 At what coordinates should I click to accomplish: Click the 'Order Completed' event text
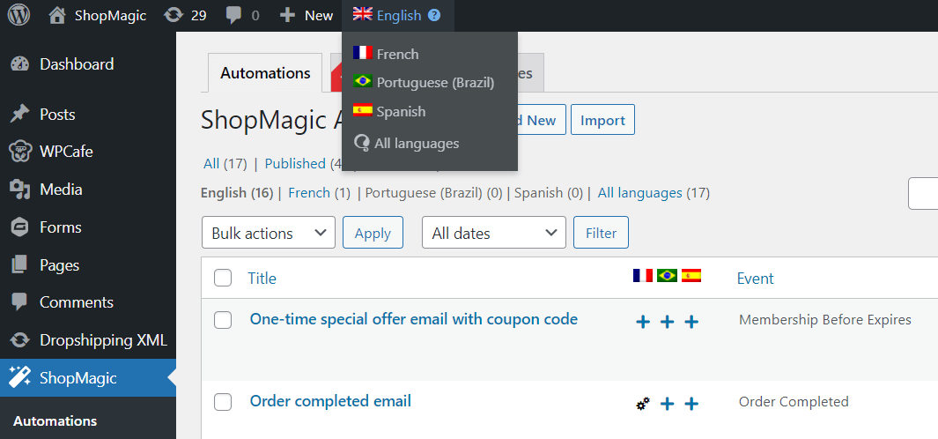794,401
